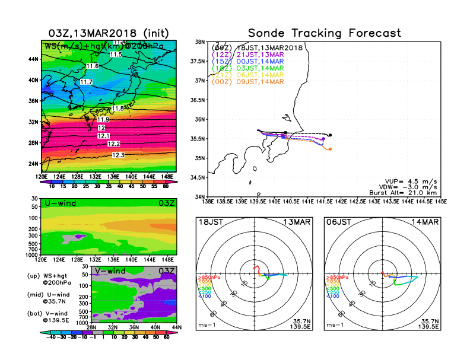This screenshot has width=470, height=363.
Task: Select the black (09Z) 18JST,13MAR2018 legend entry
Action: (x=257, y=47)
